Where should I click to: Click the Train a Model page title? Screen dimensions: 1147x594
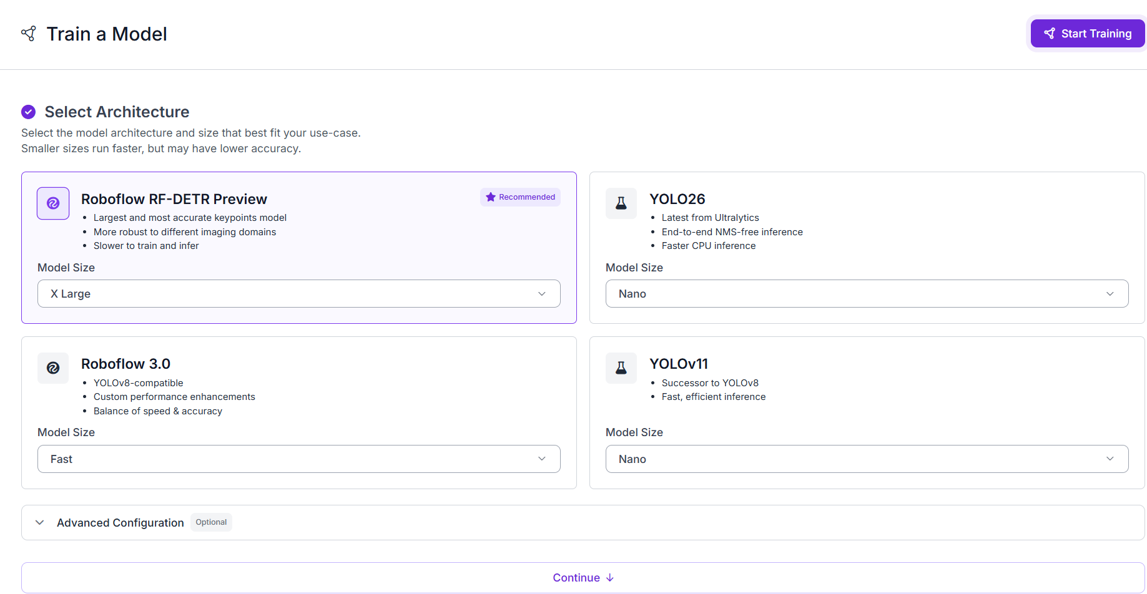click(107, 34)
